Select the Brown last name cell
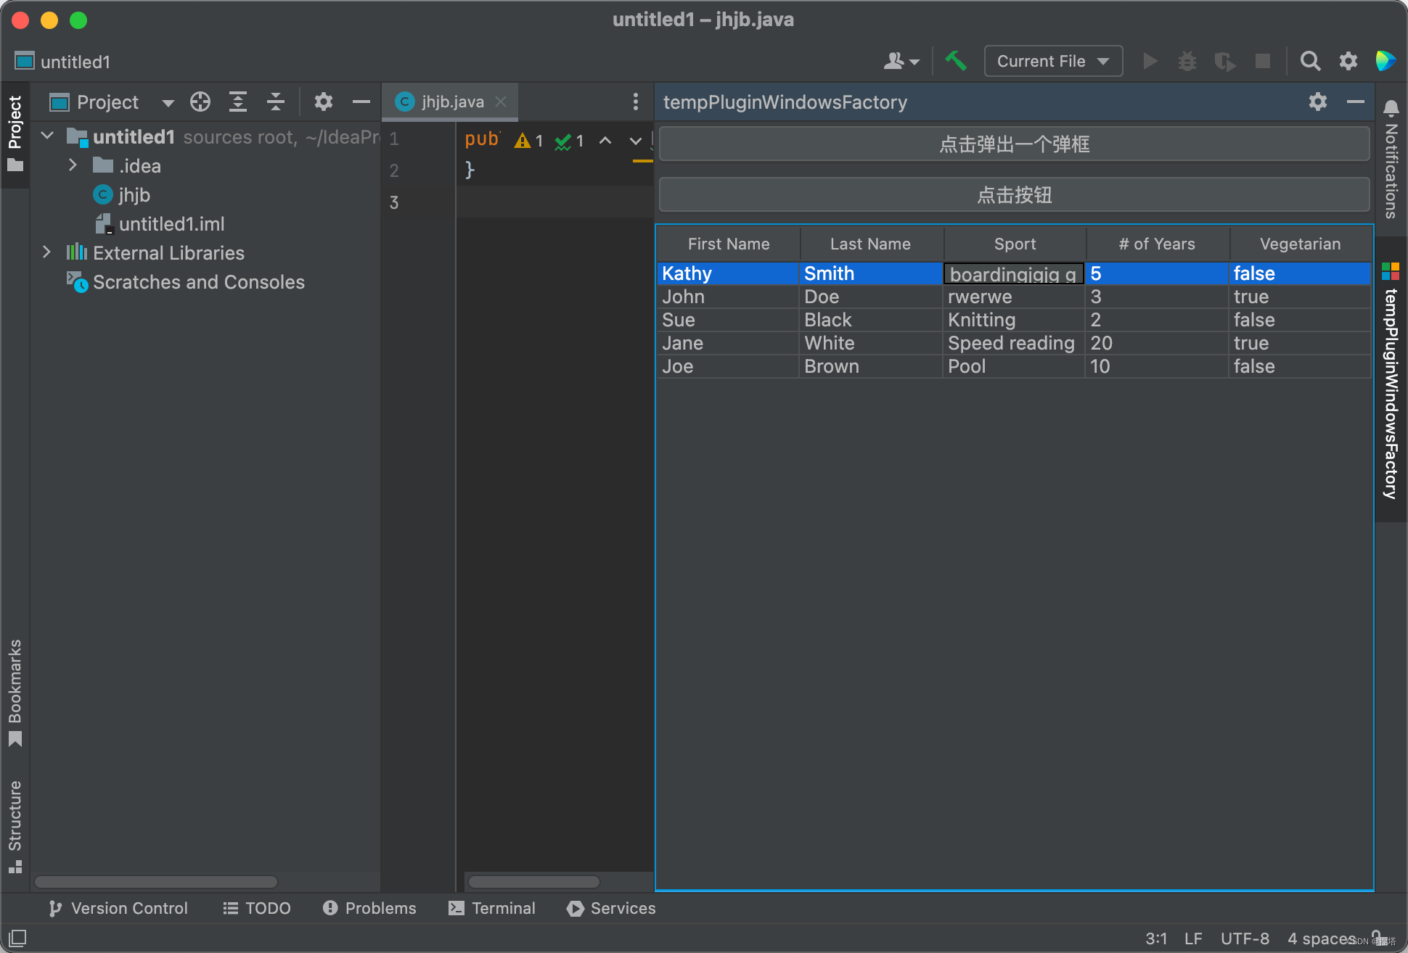The image size is (1408, 953). [871, 366]
